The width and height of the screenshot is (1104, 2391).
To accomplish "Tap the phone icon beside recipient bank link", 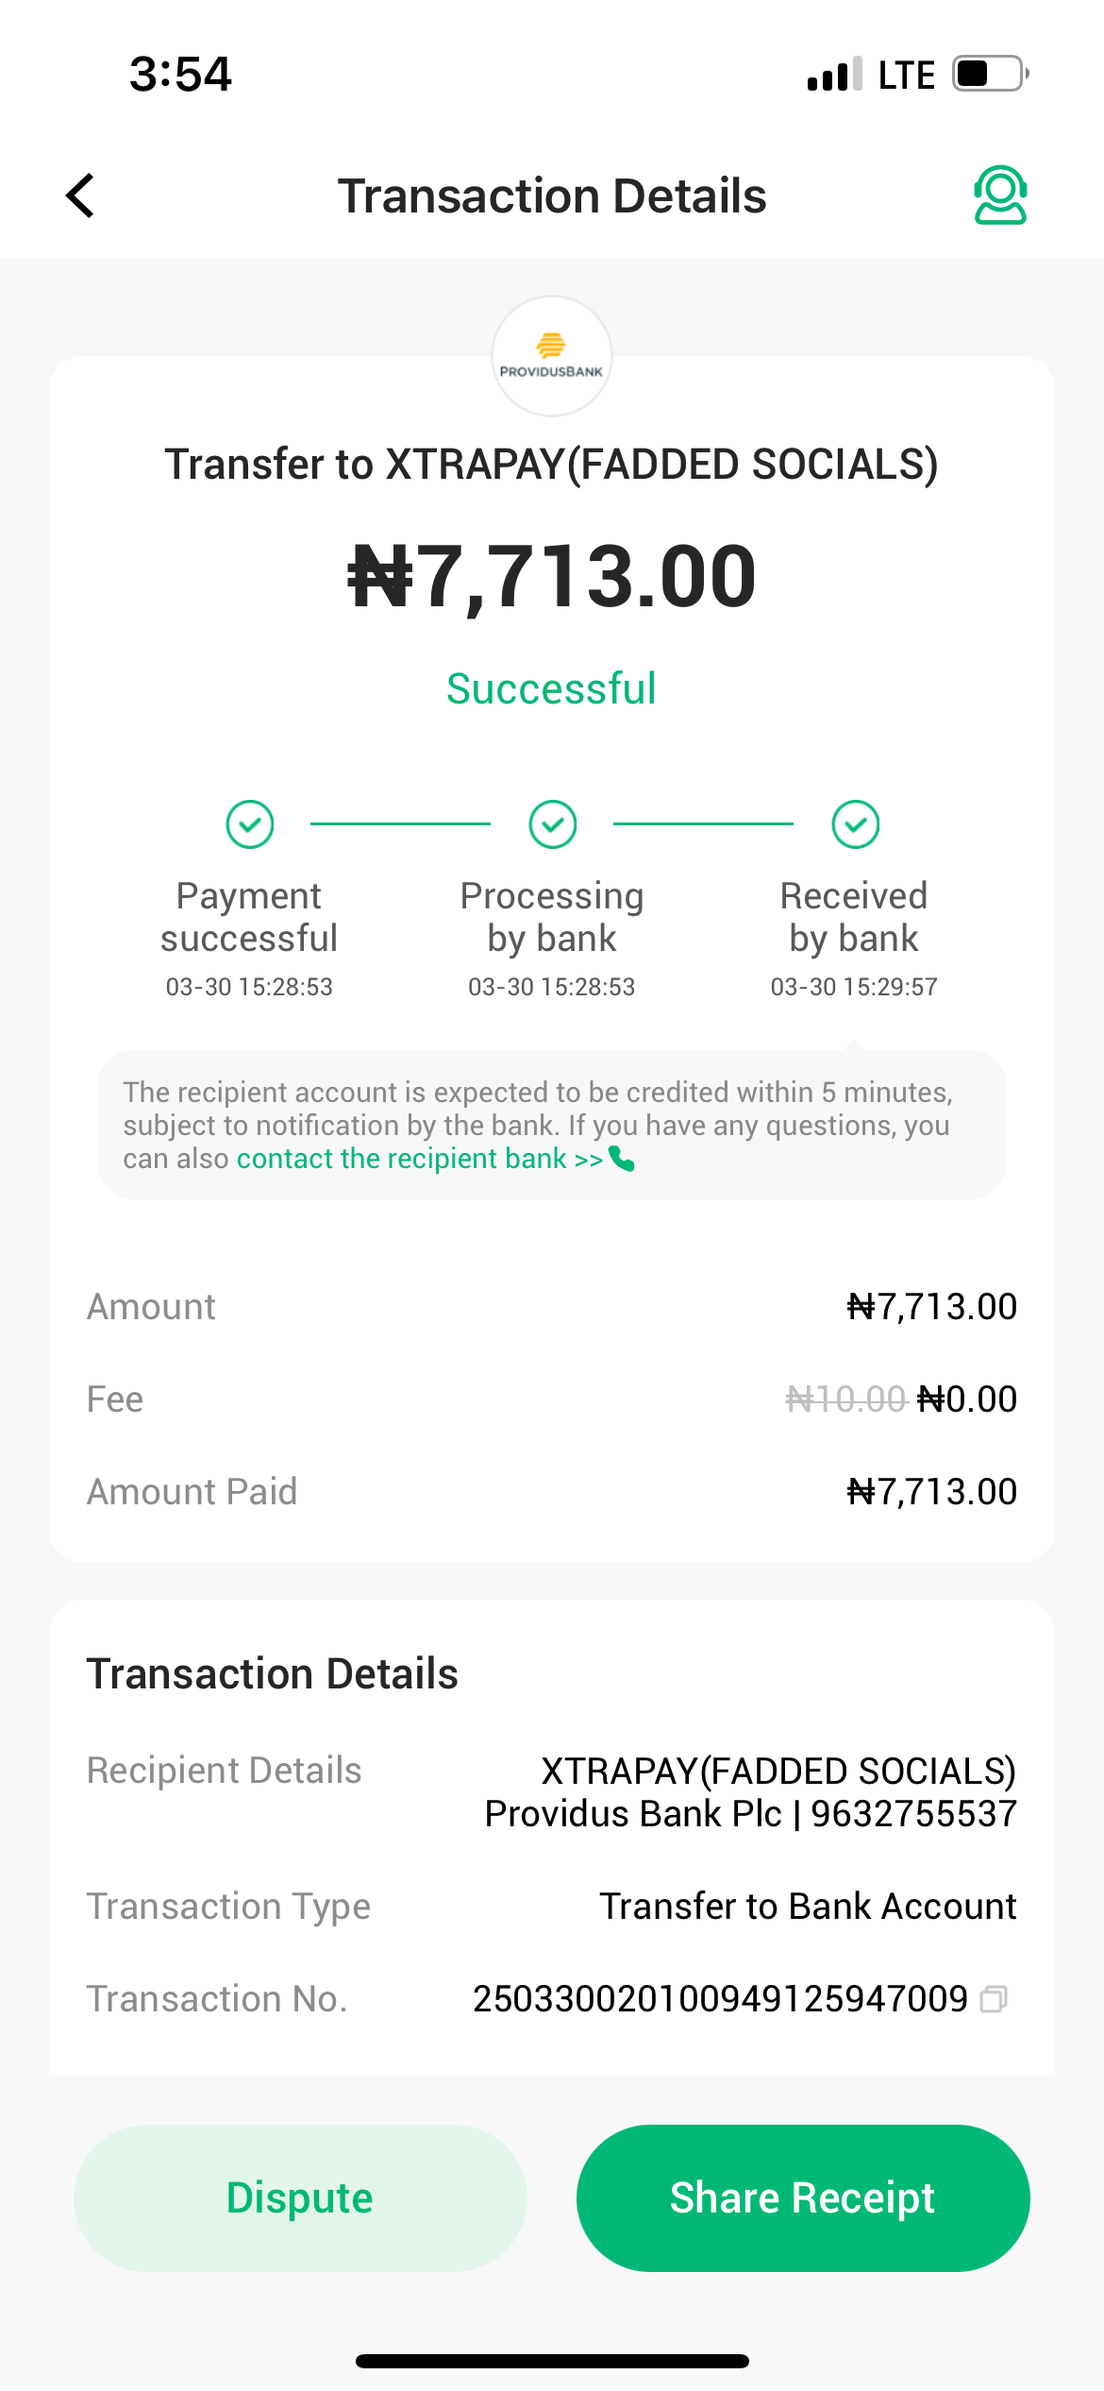I will [623, 1159].
